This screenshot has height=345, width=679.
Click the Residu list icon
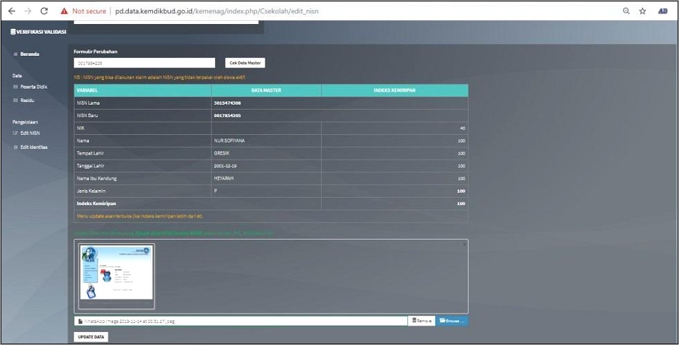coord(16,101)
